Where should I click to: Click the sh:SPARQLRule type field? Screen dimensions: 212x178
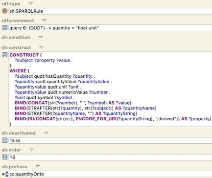coord(110,11)
